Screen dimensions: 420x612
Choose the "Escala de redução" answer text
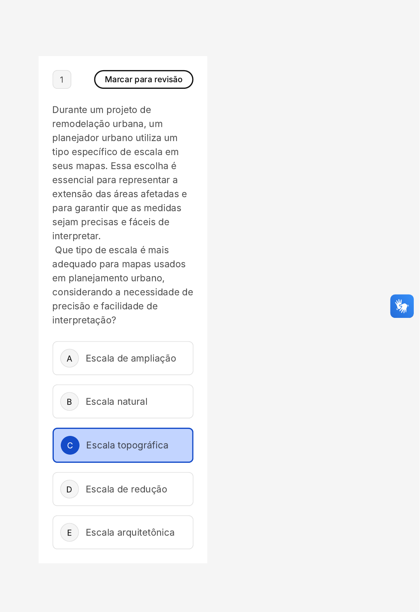click(126, 489)
